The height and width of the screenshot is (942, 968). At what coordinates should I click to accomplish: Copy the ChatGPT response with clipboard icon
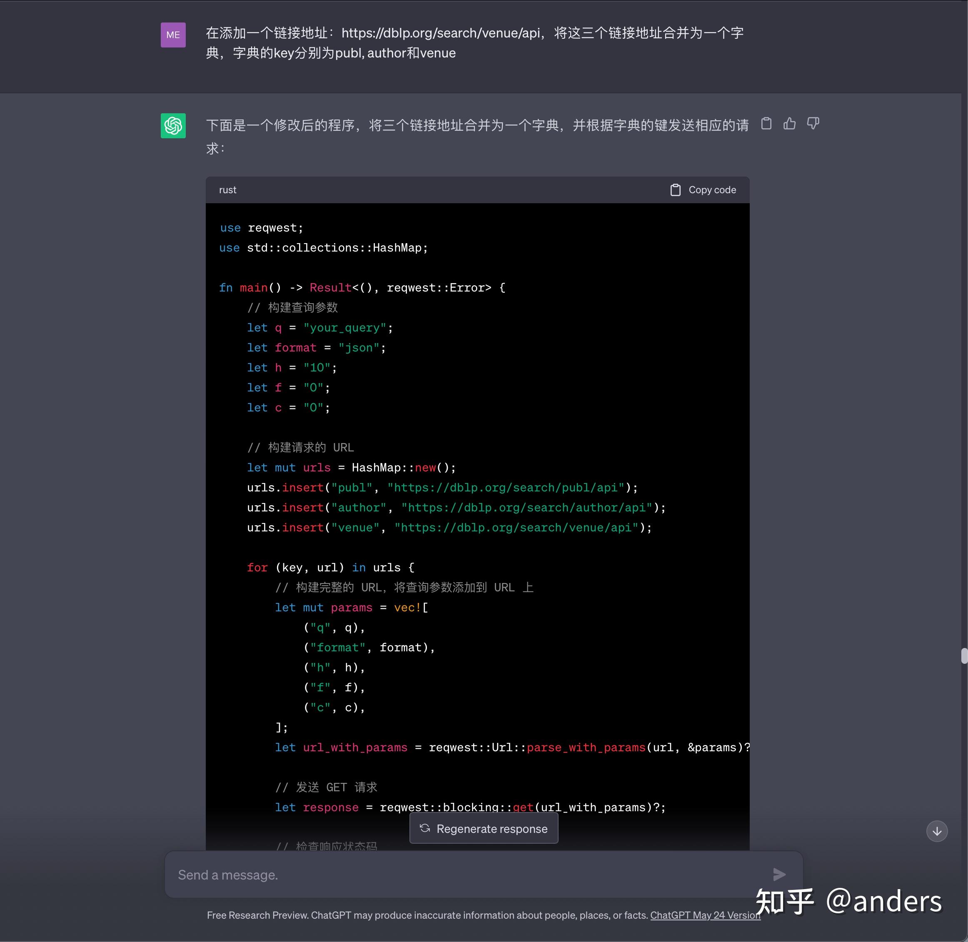pos(766,123)
